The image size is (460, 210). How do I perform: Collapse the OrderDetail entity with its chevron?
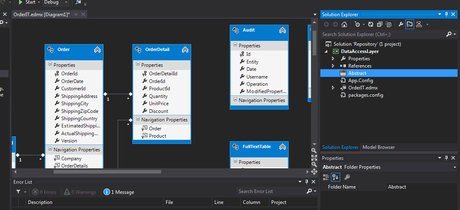point(185,50)
